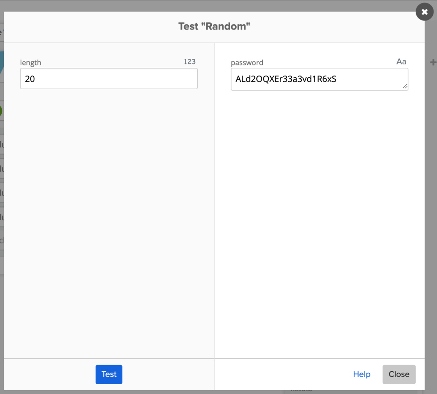Click the "length" field label

(31, 63)
